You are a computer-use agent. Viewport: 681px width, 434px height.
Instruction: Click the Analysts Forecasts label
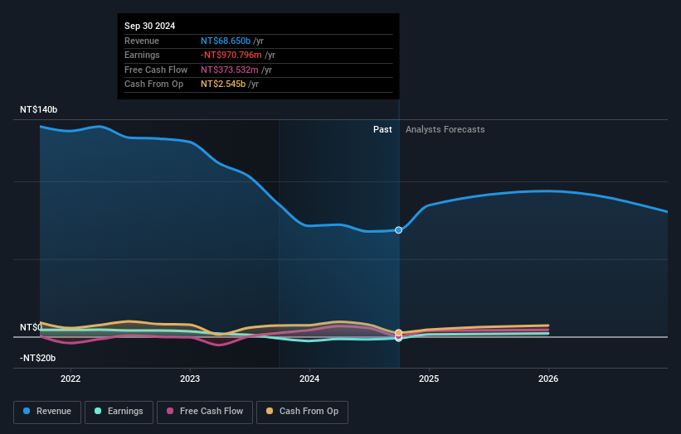[445, 129]
